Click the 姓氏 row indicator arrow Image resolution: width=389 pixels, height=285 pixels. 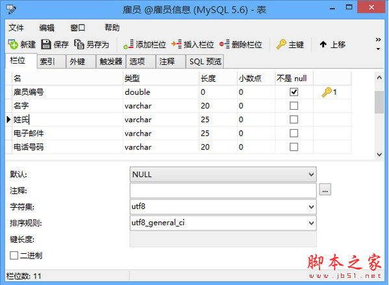pyautogui.click(x=8, y=119)
